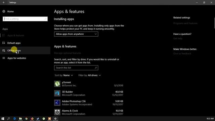Launch Microsoft Edge from the taskbar
Image resolution: width=215 pixels, height=121 pixels.
pos(14,119)
